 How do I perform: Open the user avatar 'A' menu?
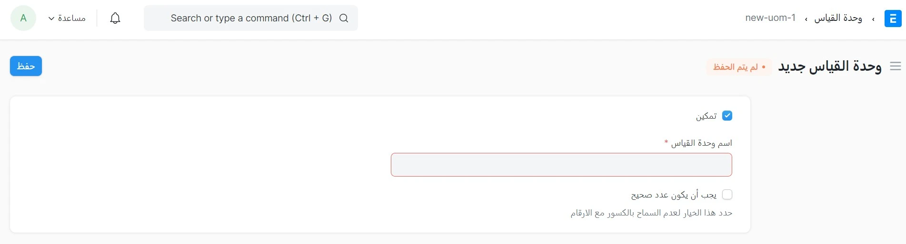pyautogui.click(x=23, y=18)
